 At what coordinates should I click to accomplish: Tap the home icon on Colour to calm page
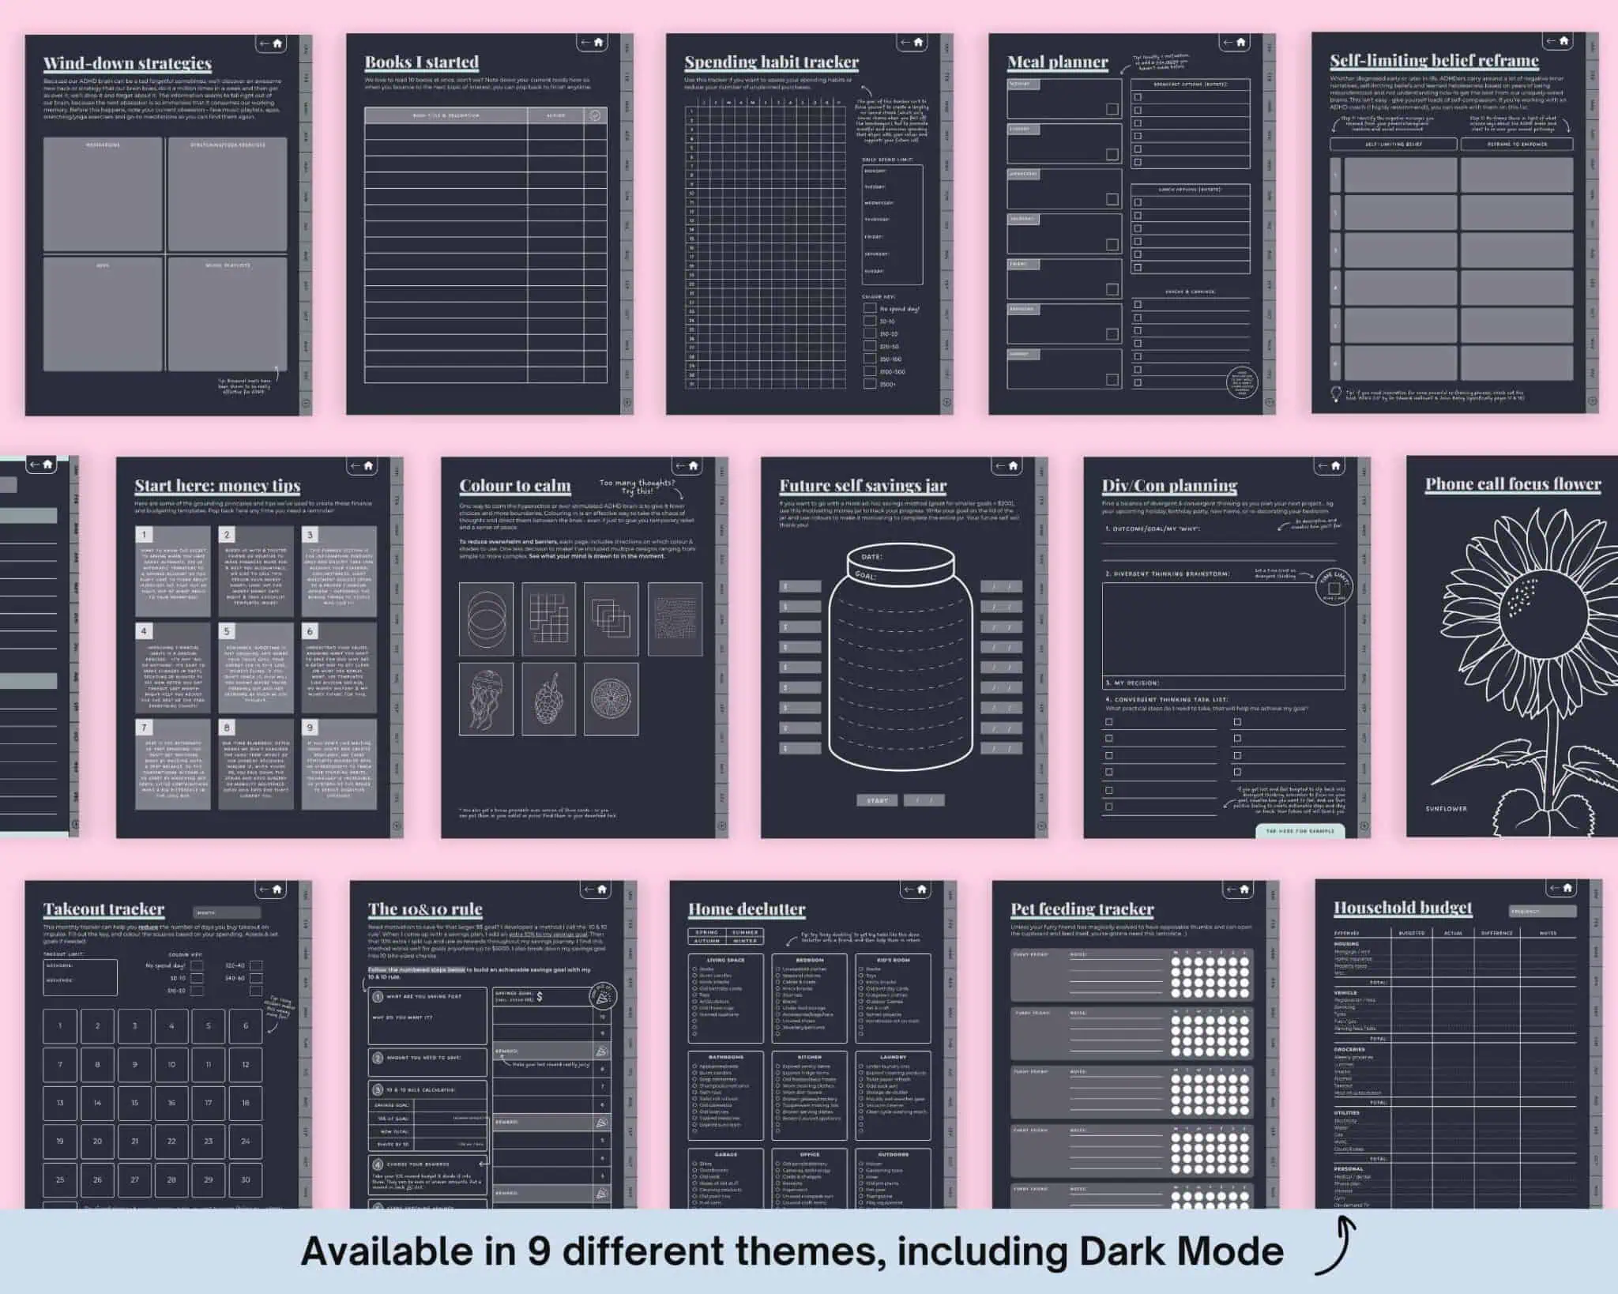click(694, 466)
